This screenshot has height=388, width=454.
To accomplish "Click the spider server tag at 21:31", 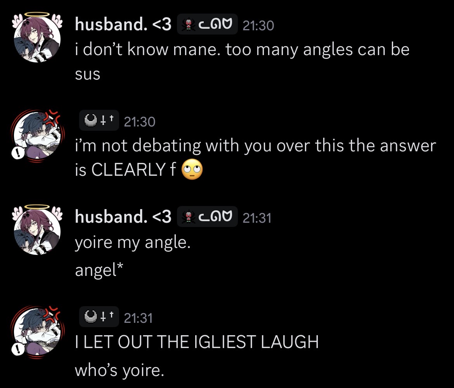I will [207, 217].
